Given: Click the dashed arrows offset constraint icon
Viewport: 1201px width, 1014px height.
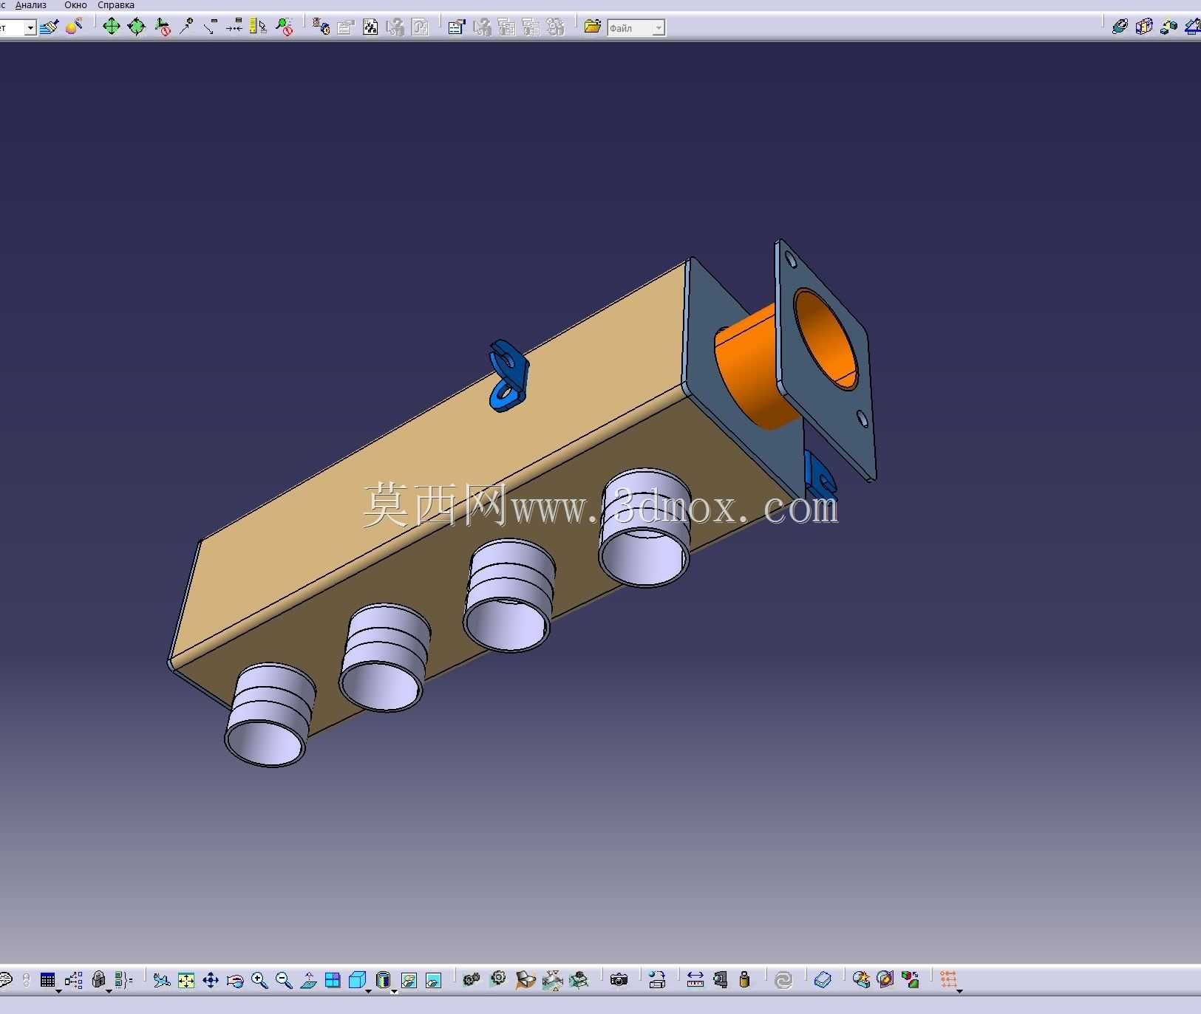Looking at the screenshot, I should tap(234, 27).
